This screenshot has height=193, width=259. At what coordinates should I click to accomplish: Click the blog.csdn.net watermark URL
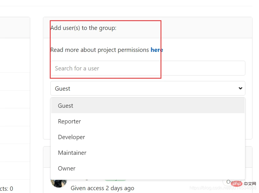coord(211,188)
